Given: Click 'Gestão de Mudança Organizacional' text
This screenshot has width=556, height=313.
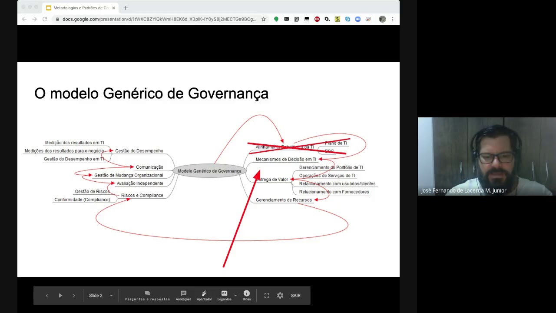Looking at the screenshot, I should click(129, 175).
